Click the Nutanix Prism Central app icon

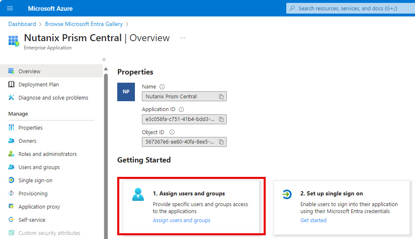(x=14, y=41)
